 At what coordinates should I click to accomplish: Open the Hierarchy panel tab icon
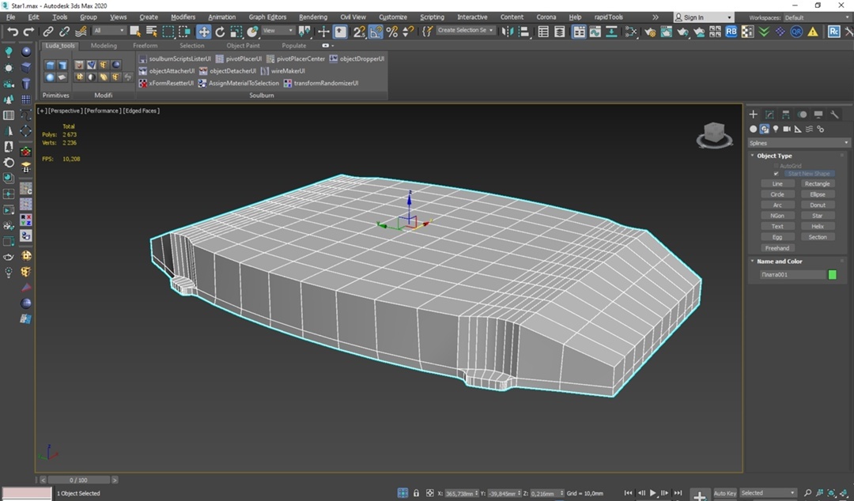(785, 115)
